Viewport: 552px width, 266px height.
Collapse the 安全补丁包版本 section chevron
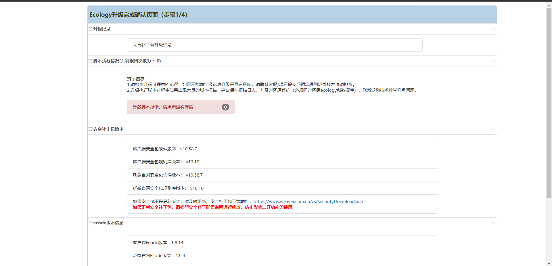493,129
